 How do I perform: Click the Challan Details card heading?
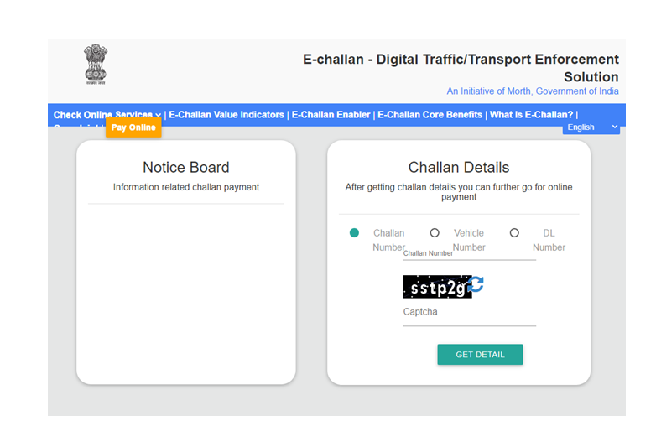[458, 168]
